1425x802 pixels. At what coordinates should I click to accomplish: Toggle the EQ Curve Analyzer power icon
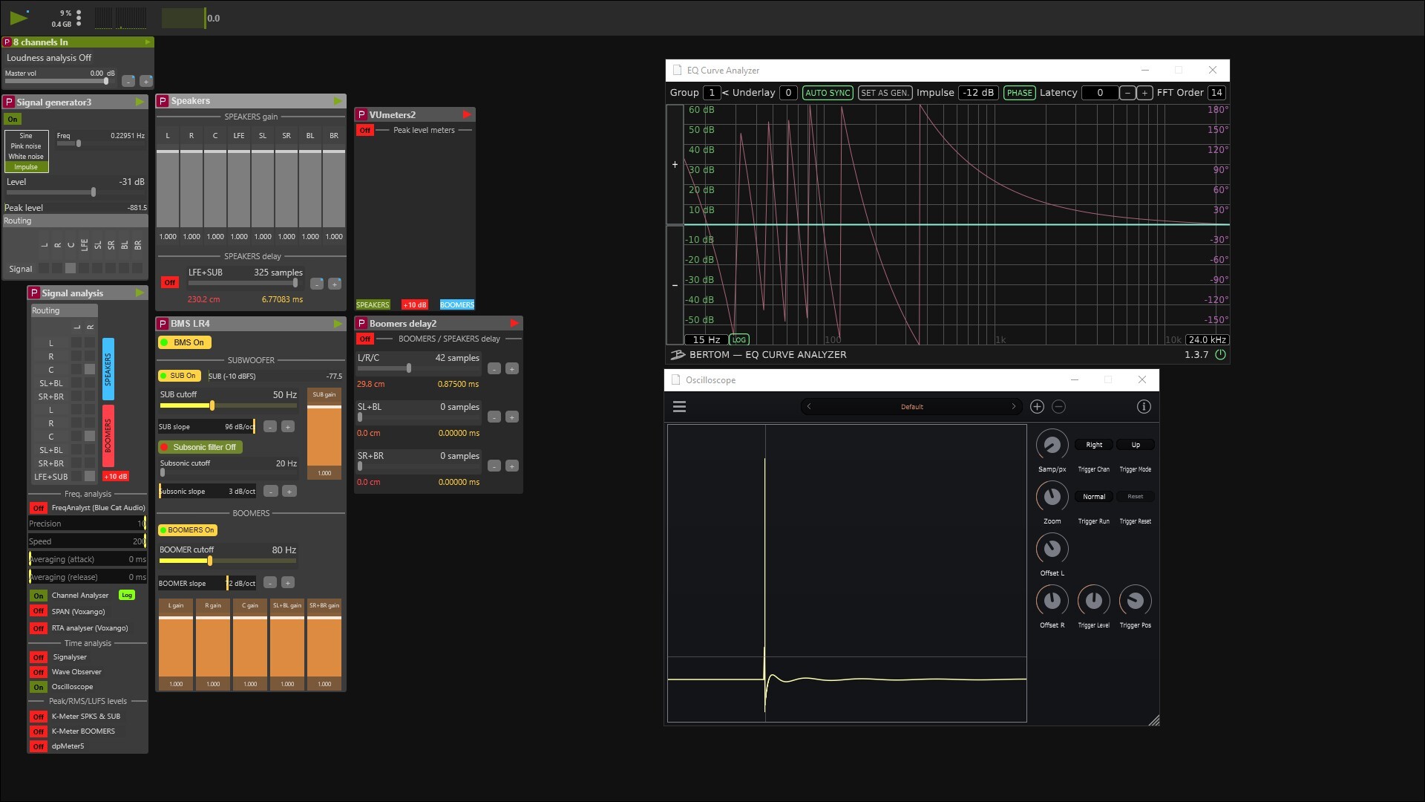pos(1220,355)
